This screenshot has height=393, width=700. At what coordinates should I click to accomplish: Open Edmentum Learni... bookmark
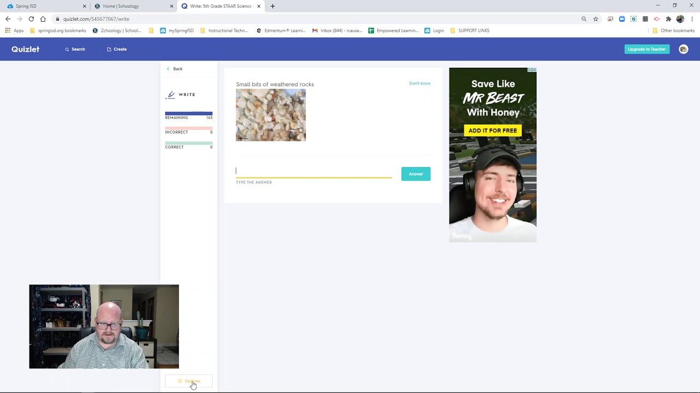coord(281,31)
